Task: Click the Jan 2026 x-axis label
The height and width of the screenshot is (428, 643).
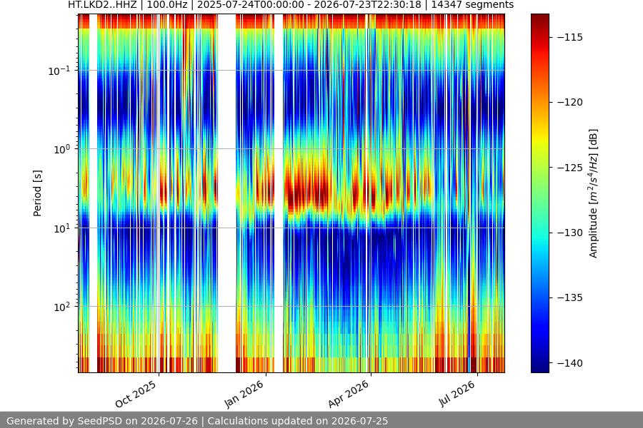Action: [244, 394]
